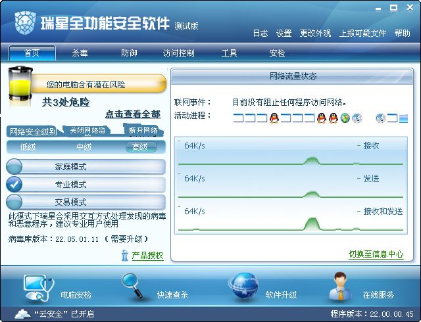Click the 联网事件 label
The image size is (421, 322).
(x=192, y=103)
